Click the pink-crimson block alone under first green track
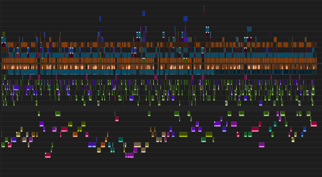322x177 pixels. [x=117, y=119]
